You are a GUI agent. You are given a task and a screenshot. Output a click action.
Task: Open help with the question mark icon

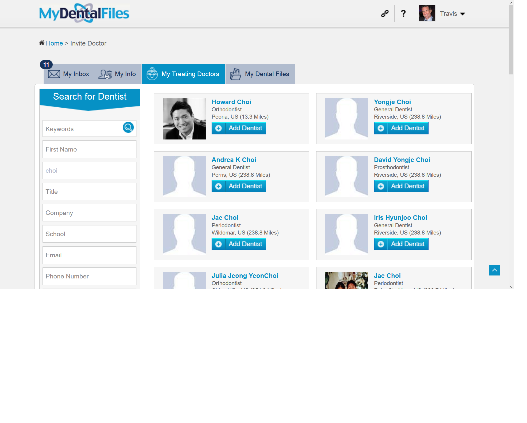click(403, 13)
